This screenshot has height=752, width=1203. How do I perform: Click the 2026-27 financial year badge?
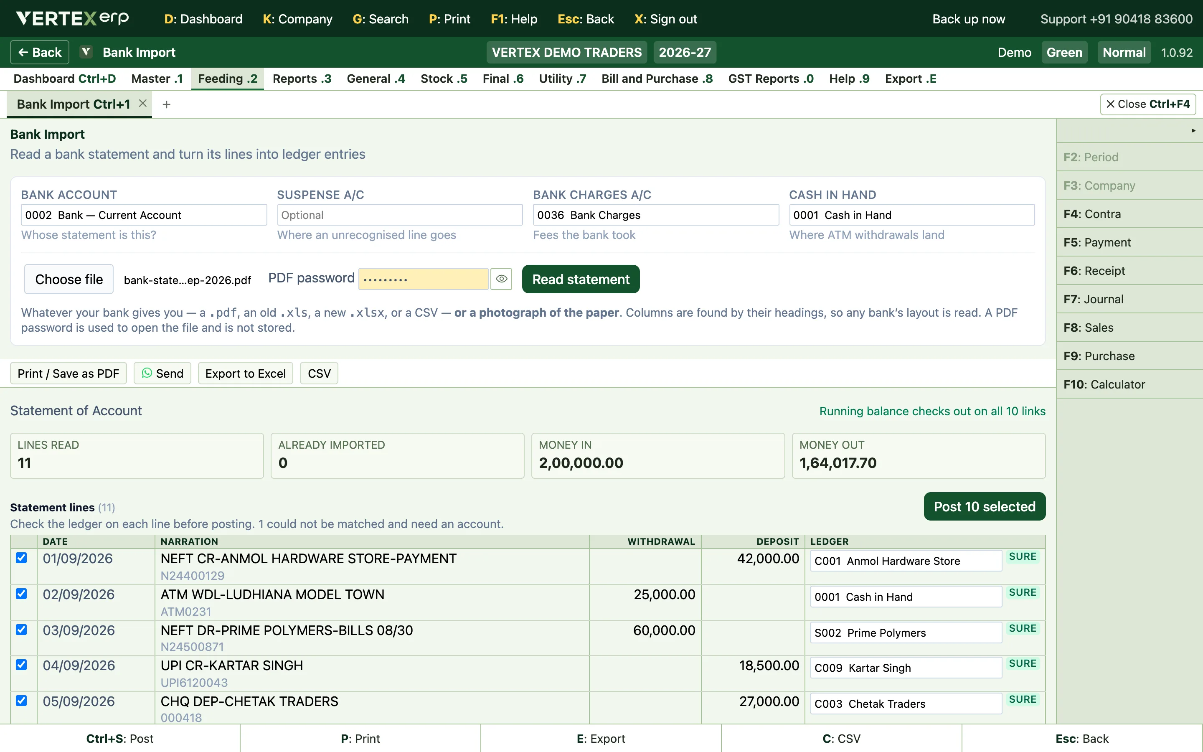[x=685, y=52]
